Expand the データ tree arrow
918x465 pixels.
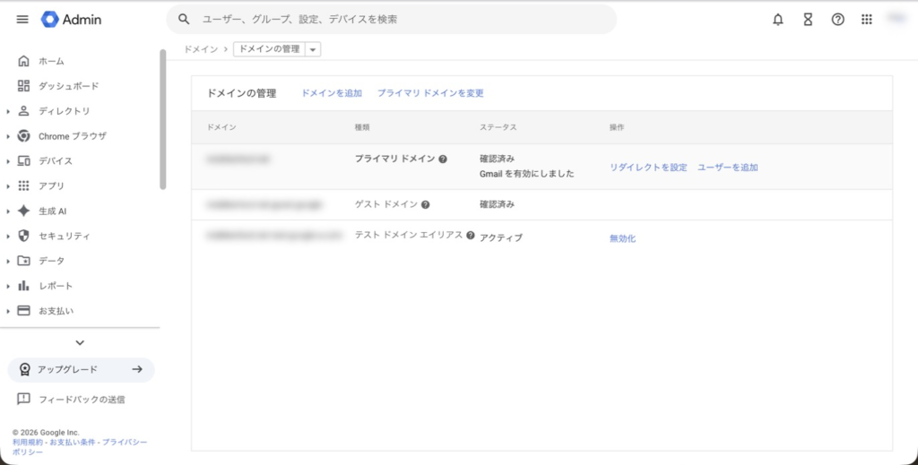8,262
